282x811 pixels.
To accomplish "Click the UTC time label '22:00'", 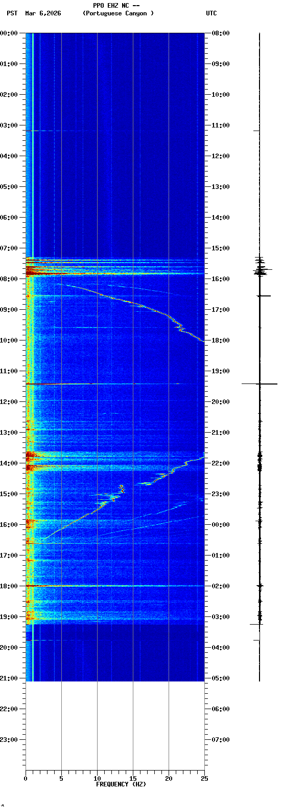I will 221,463.
